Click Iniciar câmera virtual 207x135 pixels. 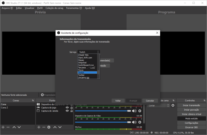pyautogui.click(x=192, y=114)
